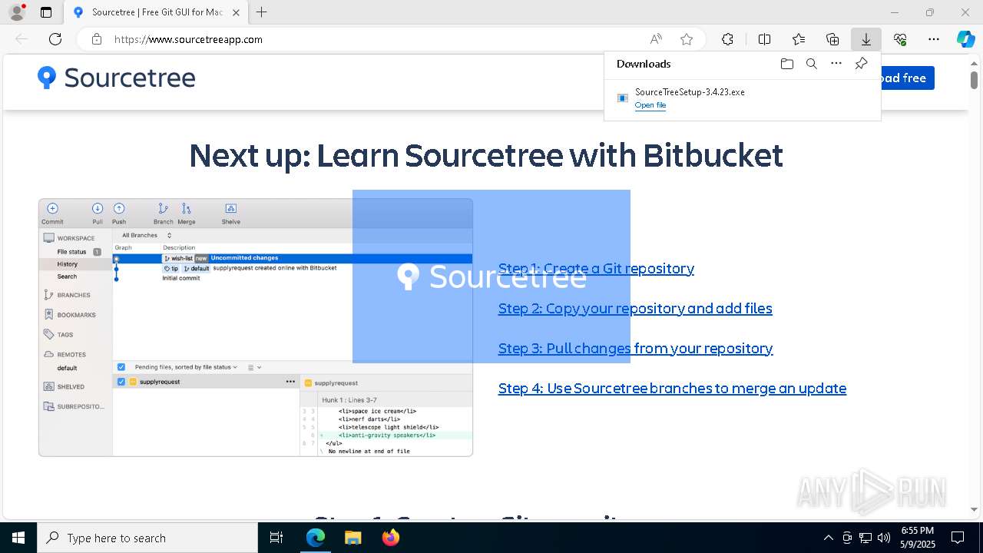The height and width of the screenshot is (553, 983).
Task: Open more options in Downloads panel
Action: click(836, 64)
